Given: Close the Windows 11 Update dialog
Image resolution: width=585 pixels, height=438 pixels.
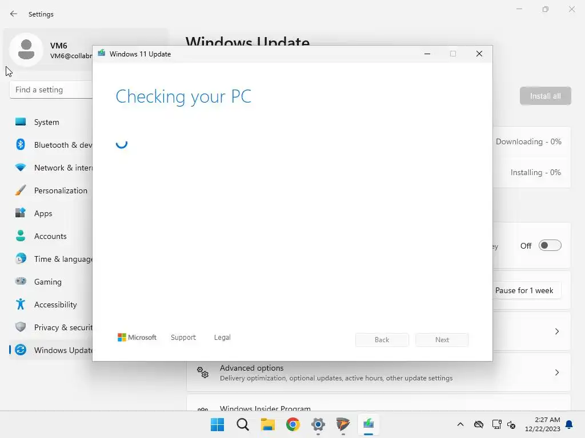Looking at the screenshot, I should pyautogui.click(x=479, y=54).
